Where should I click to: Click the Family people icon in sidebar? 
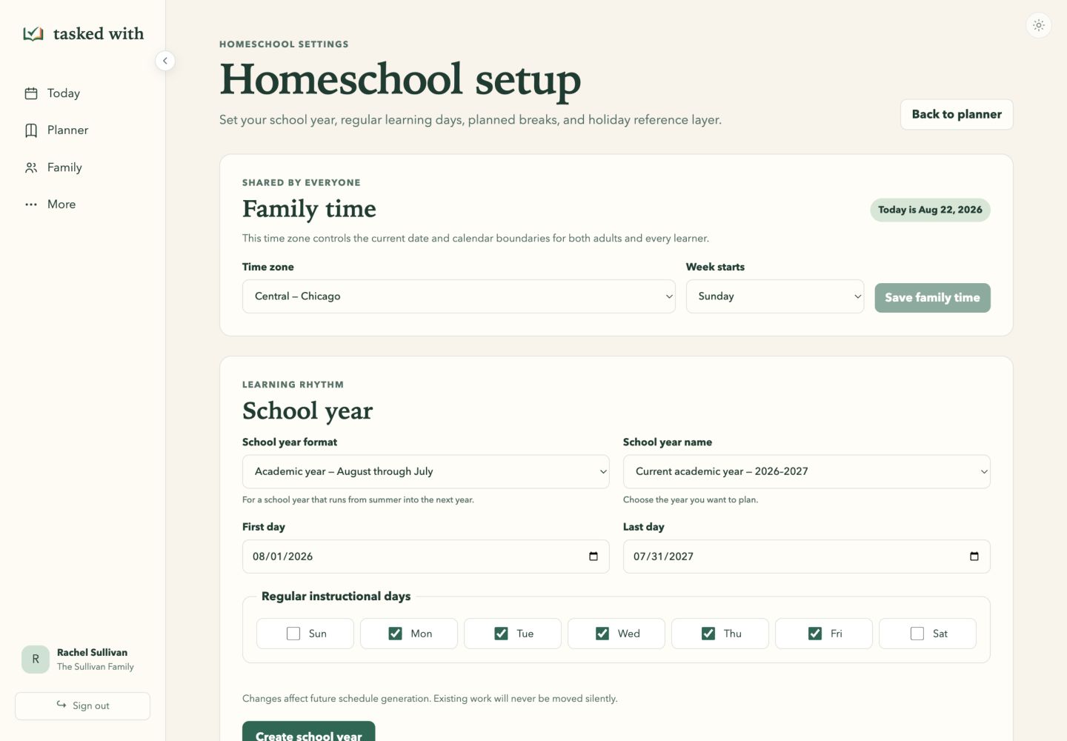31,167
